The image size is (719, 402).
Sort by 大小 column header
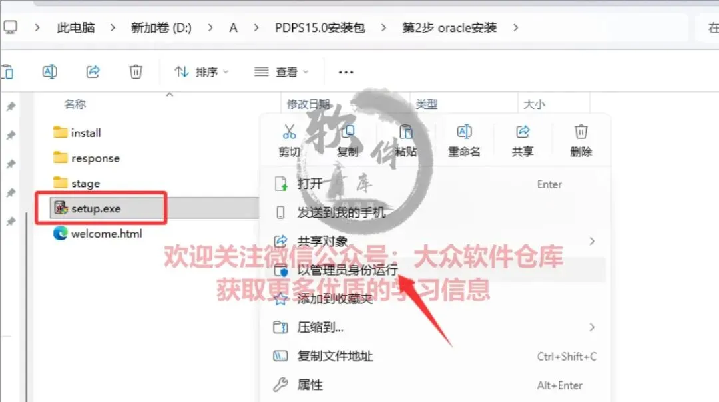[x=534, y=104]
